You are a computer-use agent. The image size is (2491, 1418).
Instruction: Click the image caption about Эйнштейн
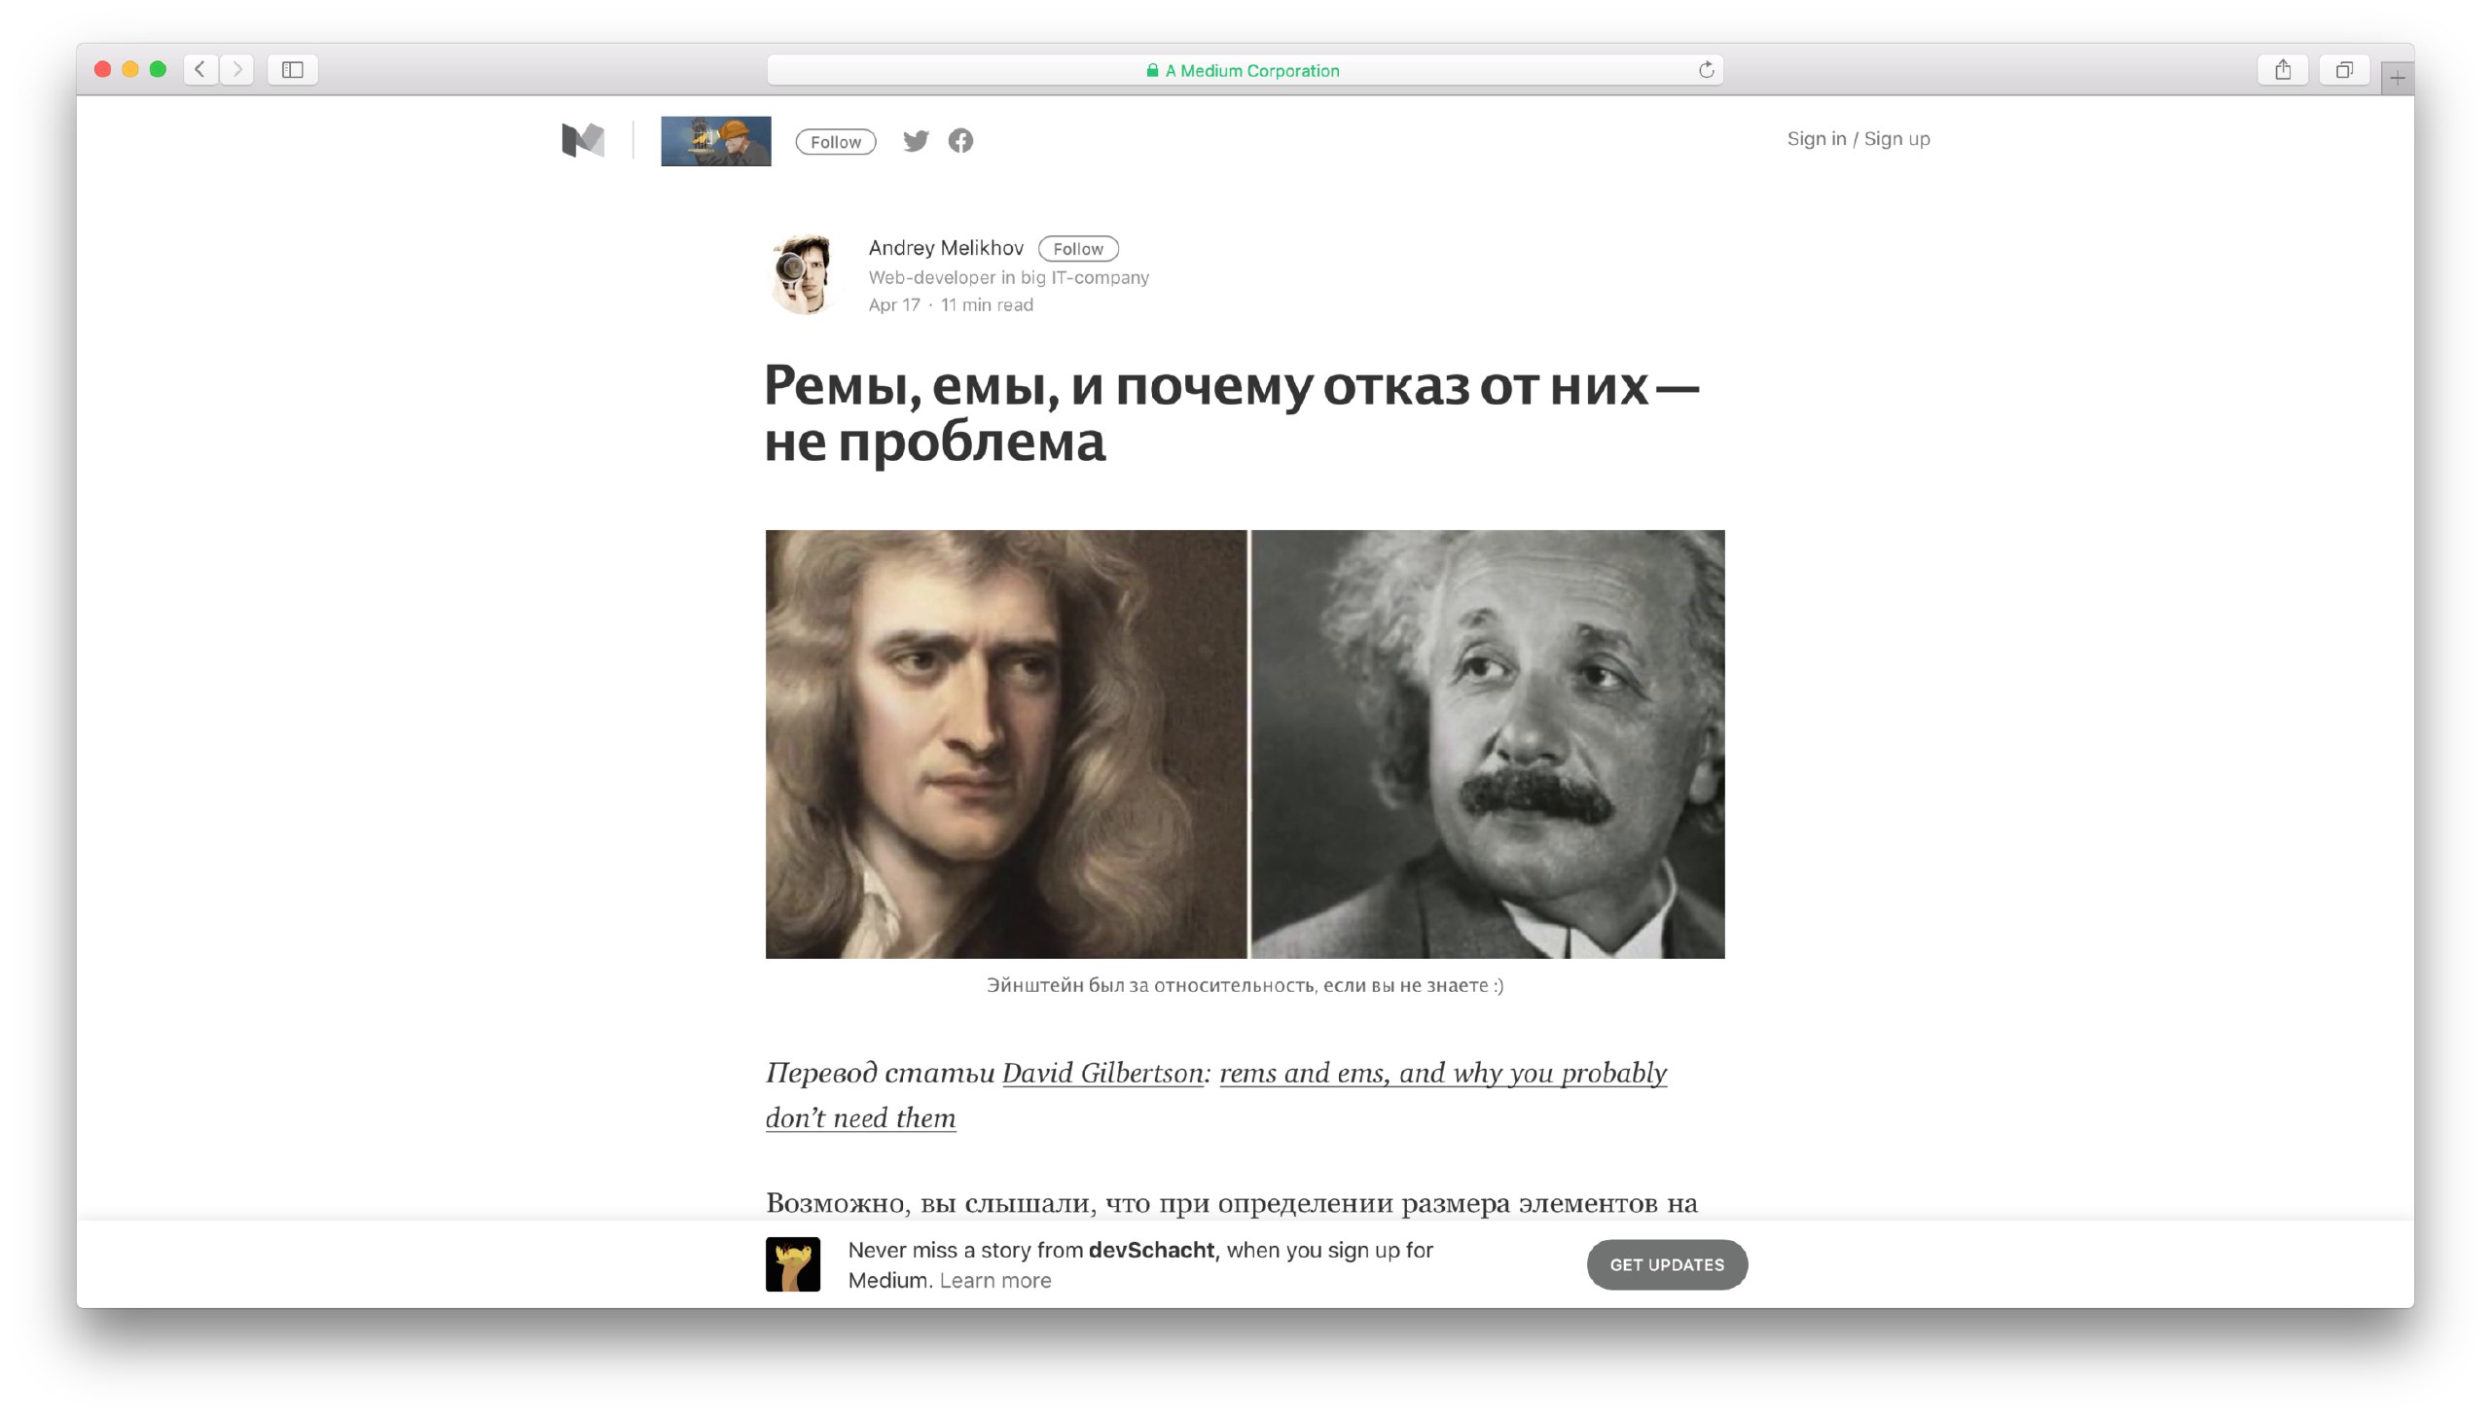click(1244, 985)
